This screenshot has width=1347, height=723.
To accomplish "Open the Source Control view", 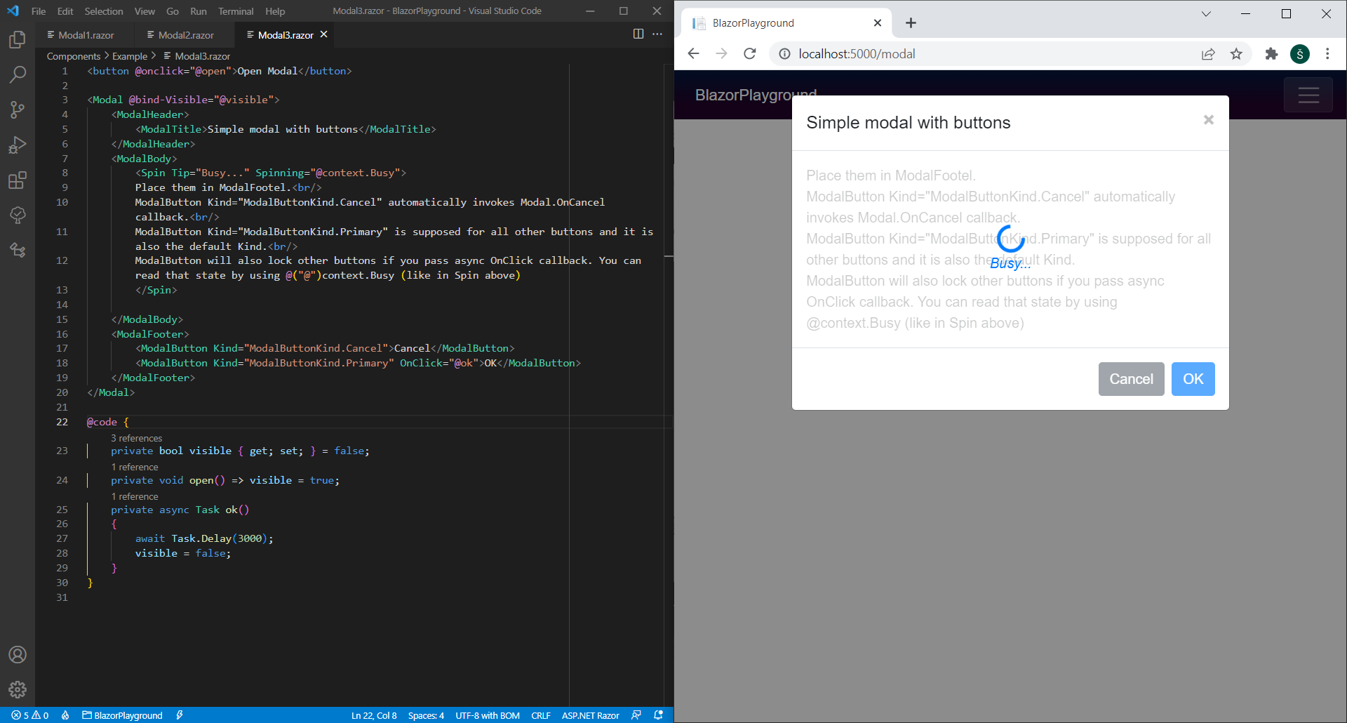I will point(18,110).
